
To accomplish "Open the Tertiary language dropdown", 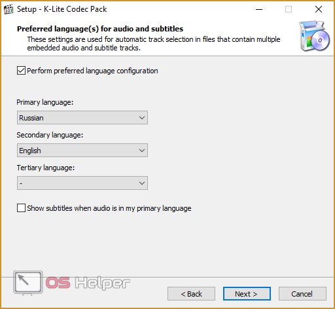I will click(x=82, y=183).
